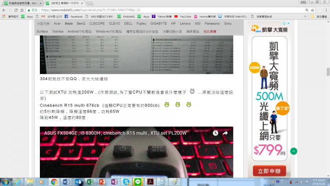Open OneNote from the taskbar
330x186 pixels.
[x=114, y=182]
